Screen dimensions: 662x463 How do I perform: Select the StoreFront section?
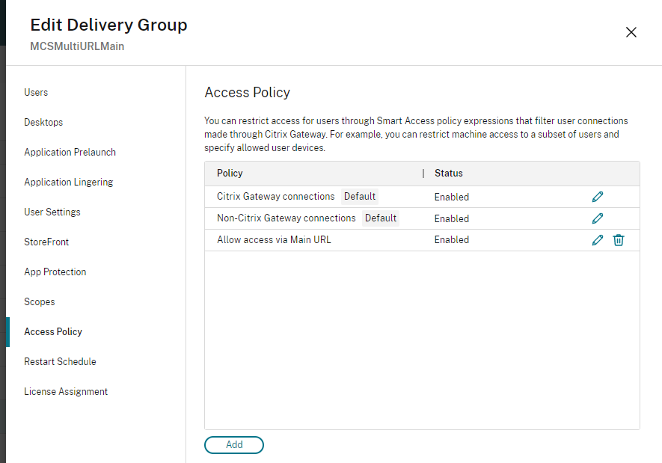coord(46,242)
